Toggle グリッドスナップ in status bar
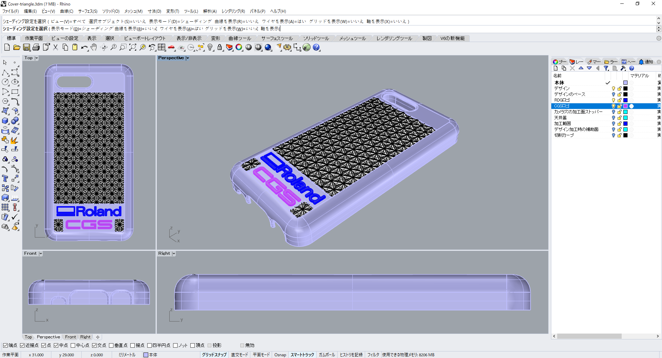The width and height of the screenshot is (662, 358). pyautogui.click(x=214, y=355)
